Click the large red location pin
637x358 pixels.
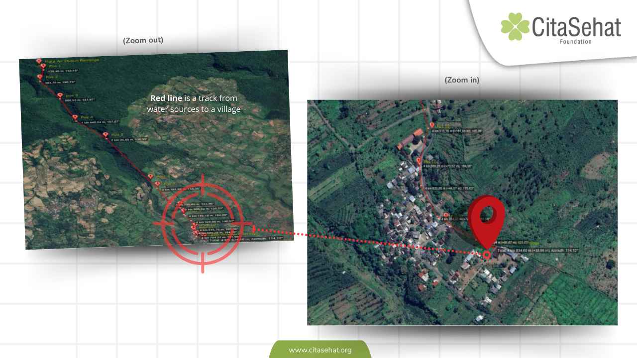tap(486, 218)
